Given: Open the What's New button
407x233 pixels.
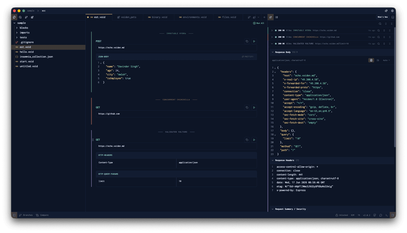Looking at the screenshot, I should point(383,17).
